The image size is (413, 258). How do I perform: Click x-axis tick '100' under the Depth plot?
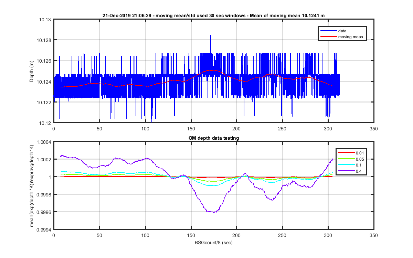(x=145, y=129)
